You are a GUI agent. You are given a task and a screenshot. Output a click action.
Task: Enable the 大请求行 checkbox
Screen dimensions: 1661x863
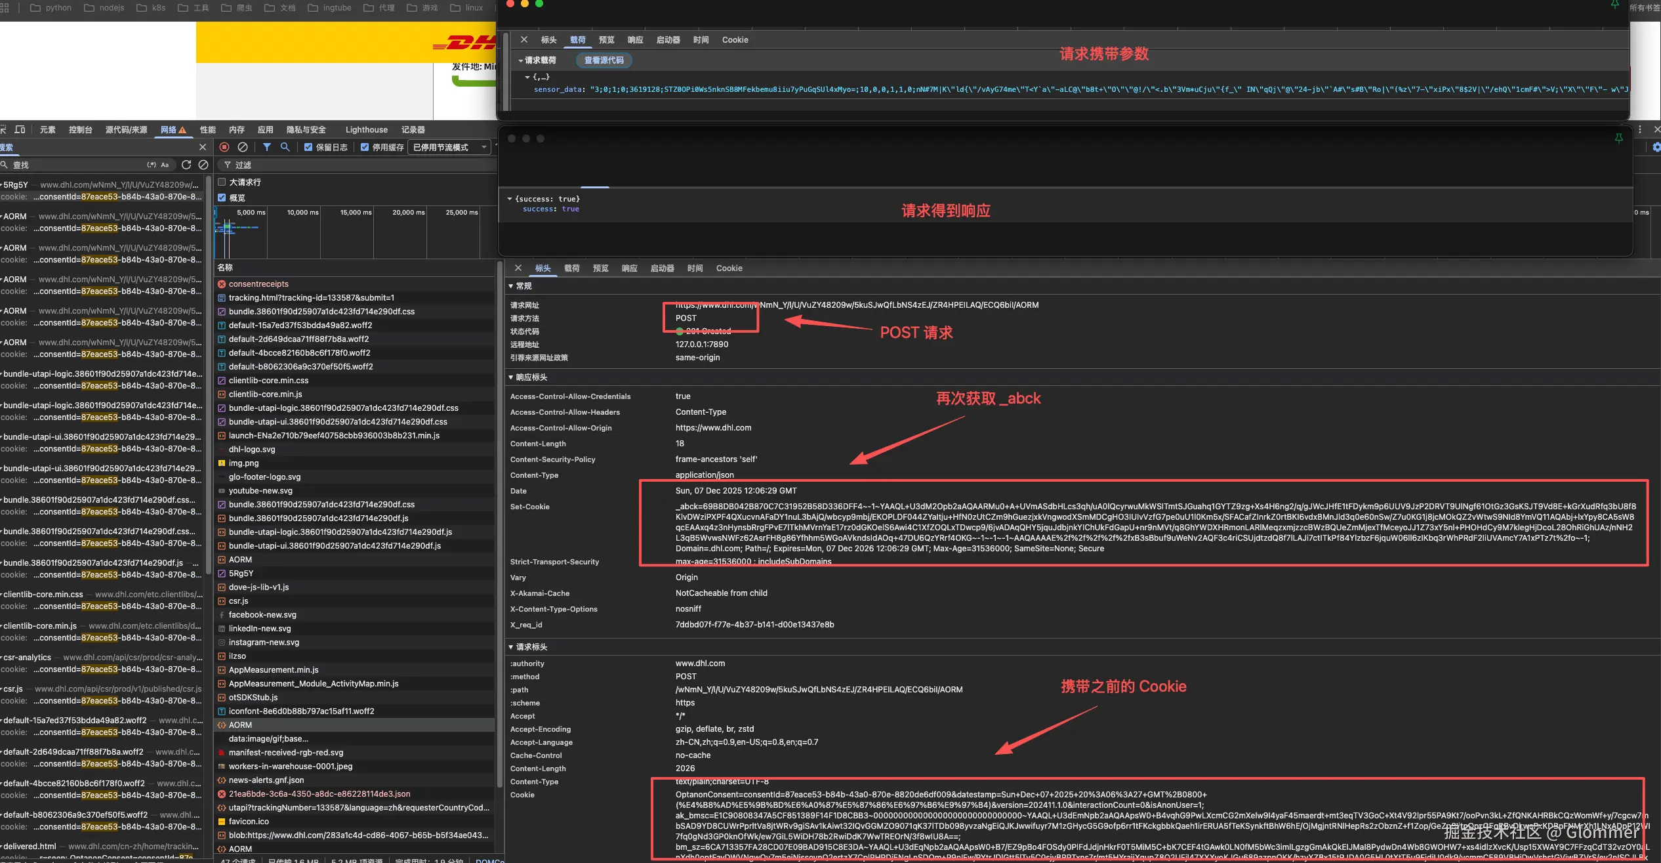click(222, 182)
